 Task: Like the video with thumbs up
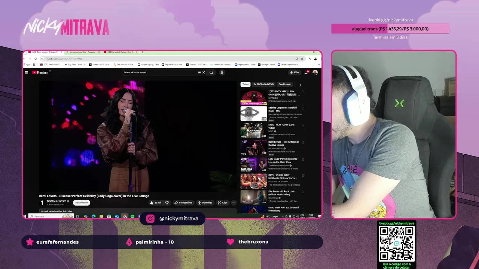[155, 202]
